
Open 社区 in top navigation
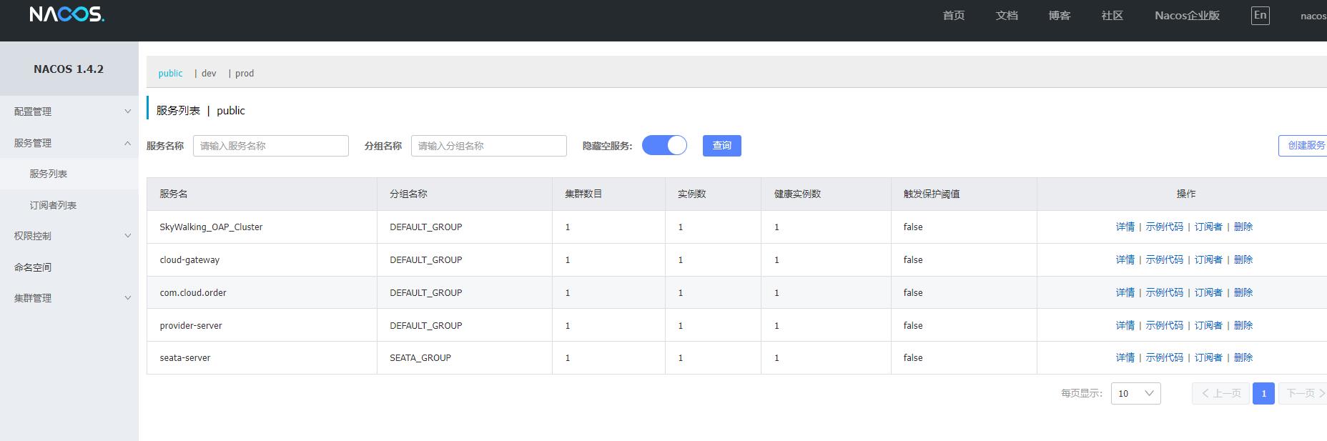point(1113,15)
